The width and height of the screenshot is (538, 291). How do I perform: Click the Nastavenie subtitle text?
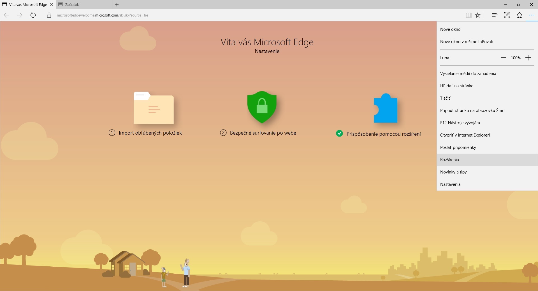(x=267, y=51)
